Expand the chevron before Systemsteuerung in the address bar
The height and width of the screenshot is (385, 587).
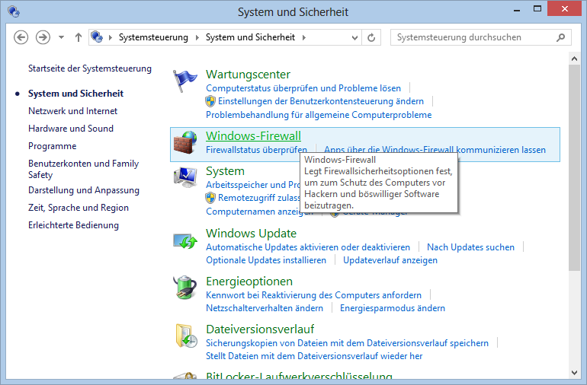(111, 37)
